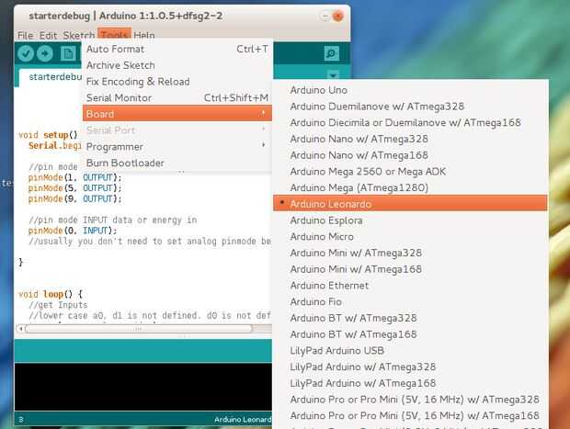Pick Arduino Mini w/ ATmega168
Image resolution: width=570 pixels, height=429 pixels.
pos(410,269)
